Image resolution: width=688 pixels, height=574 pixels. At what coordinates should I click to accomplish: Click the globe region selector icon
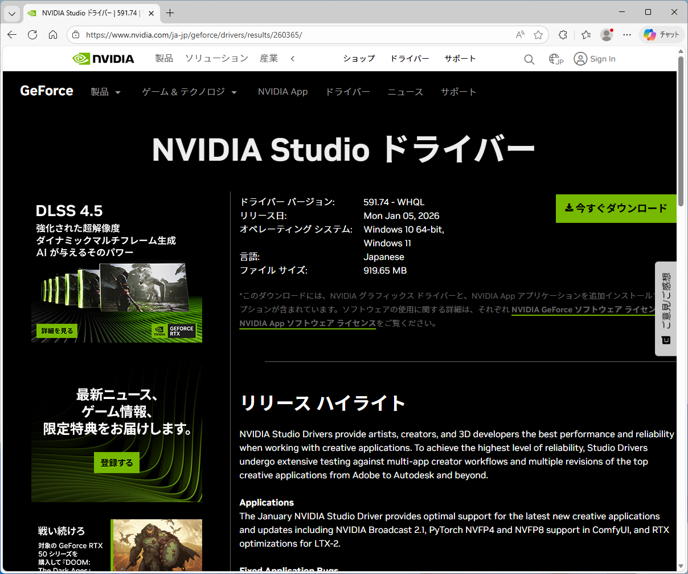[x=555, y=59]
